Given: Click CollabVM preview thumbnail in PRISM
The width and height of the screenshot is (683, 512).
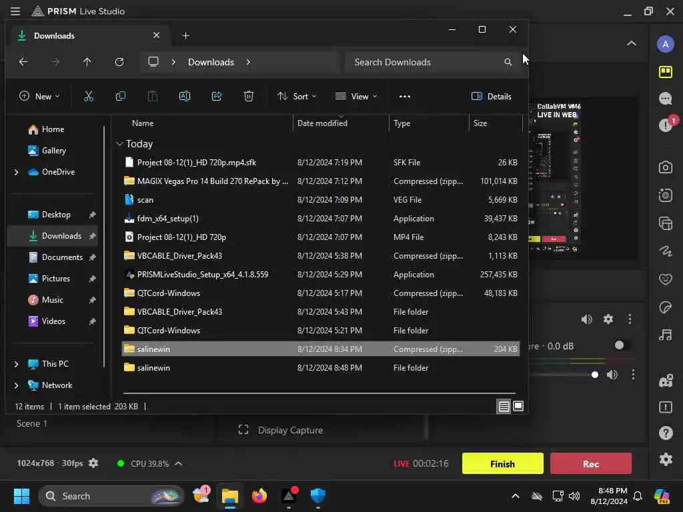Looking at the screenshot, I should point(554,177).
